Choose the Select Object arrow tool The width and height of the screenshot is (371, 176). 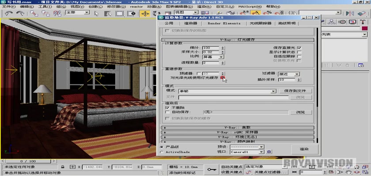tap(96, 14)
